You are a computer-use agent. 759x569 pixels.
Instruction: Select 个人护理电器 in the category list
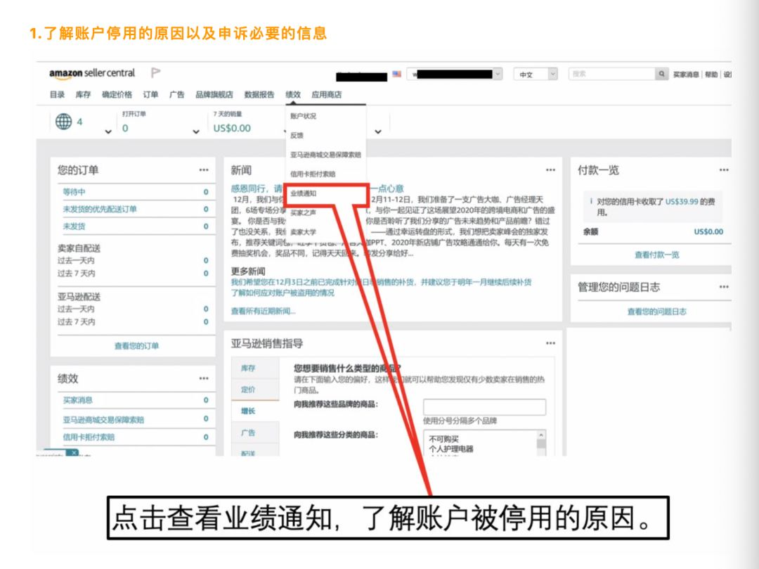[450, 449]
